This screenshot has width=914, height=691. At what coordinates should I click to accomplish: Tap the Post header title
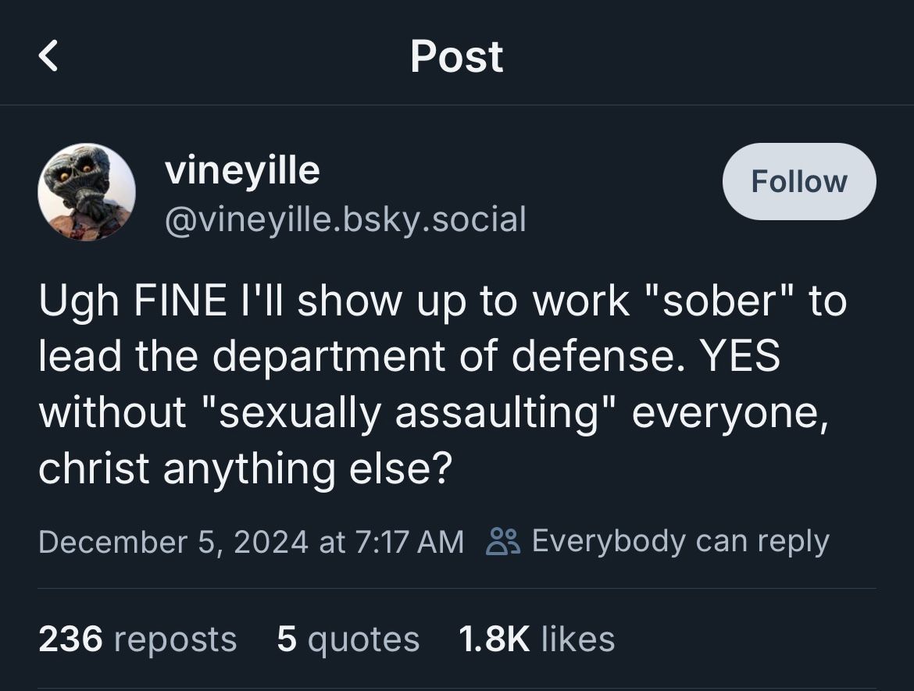456,56
